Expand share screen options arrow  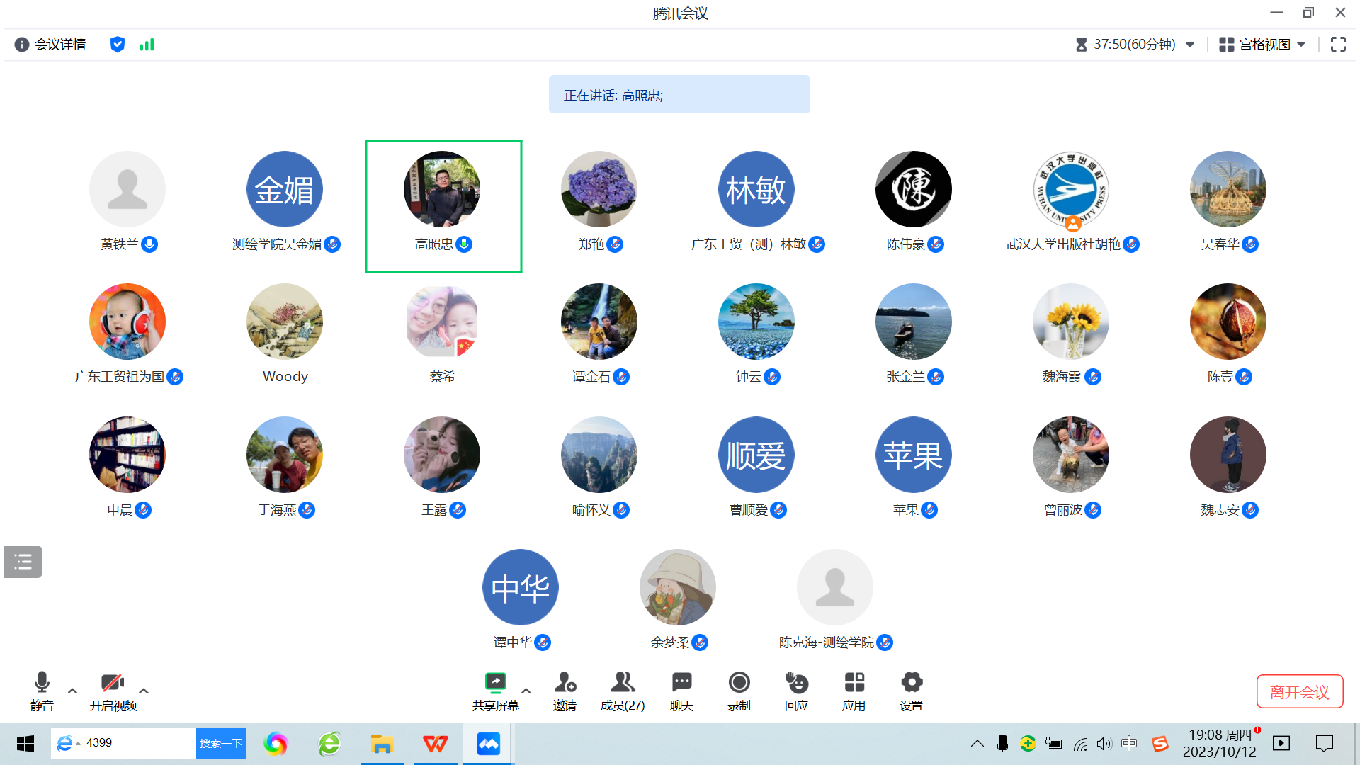tap(526, 691)
